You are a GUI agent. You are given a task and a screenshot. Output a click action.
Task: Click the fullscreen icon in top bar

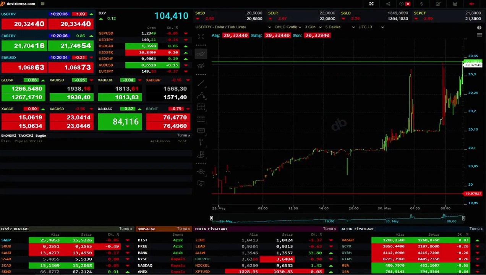(x=371, y=4)
